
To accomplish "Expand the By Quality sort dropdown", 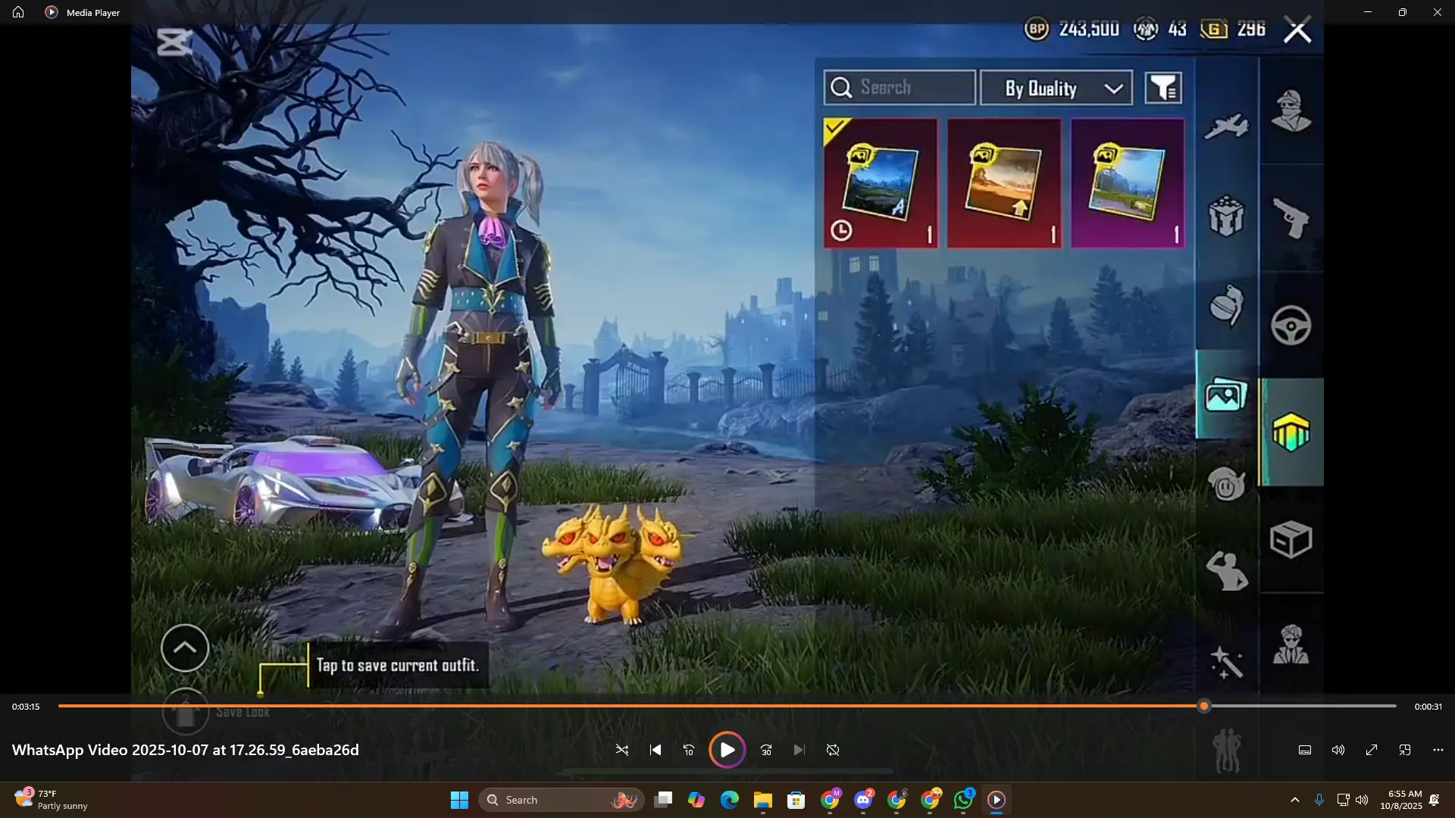I will click(1056, 89).
